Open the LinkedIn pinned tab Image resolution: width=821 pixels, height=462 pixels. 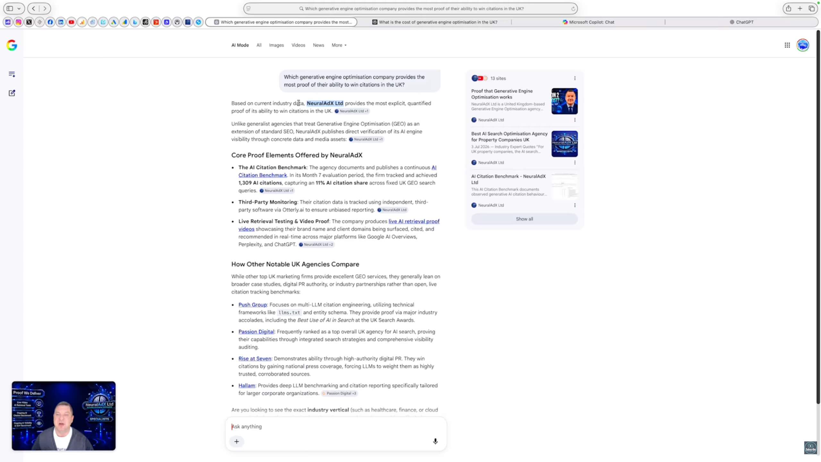(x=61, y=22)
